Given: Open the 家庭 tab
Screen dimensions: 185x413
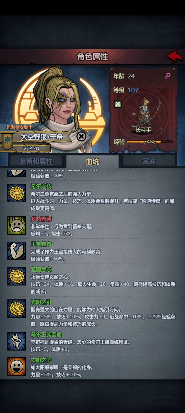Looking at the screenshot, I should pyautogui.click(x=149, y=161).
